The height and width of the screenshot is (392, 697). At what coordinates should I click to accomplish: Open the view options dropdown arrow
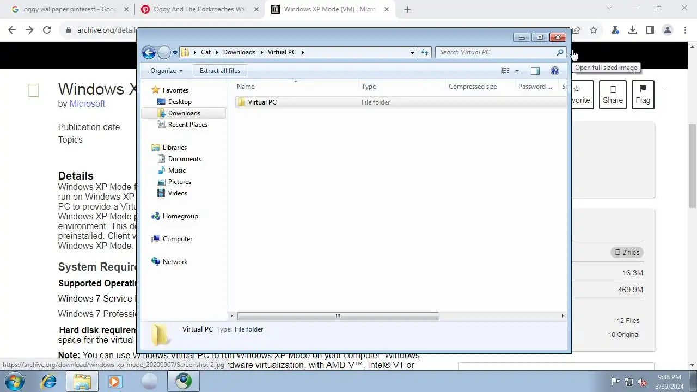pos(517,71)
